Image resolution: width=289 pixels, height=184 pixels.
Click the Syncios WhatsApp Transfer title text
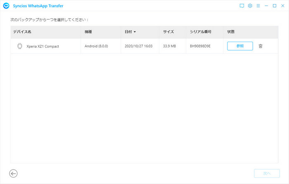point(38,6)
